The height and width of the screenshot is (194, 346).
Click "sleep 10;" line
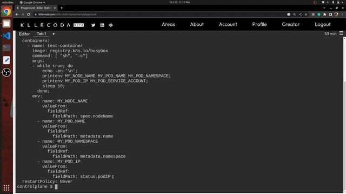pyautogui.click(x=54, y=86)
